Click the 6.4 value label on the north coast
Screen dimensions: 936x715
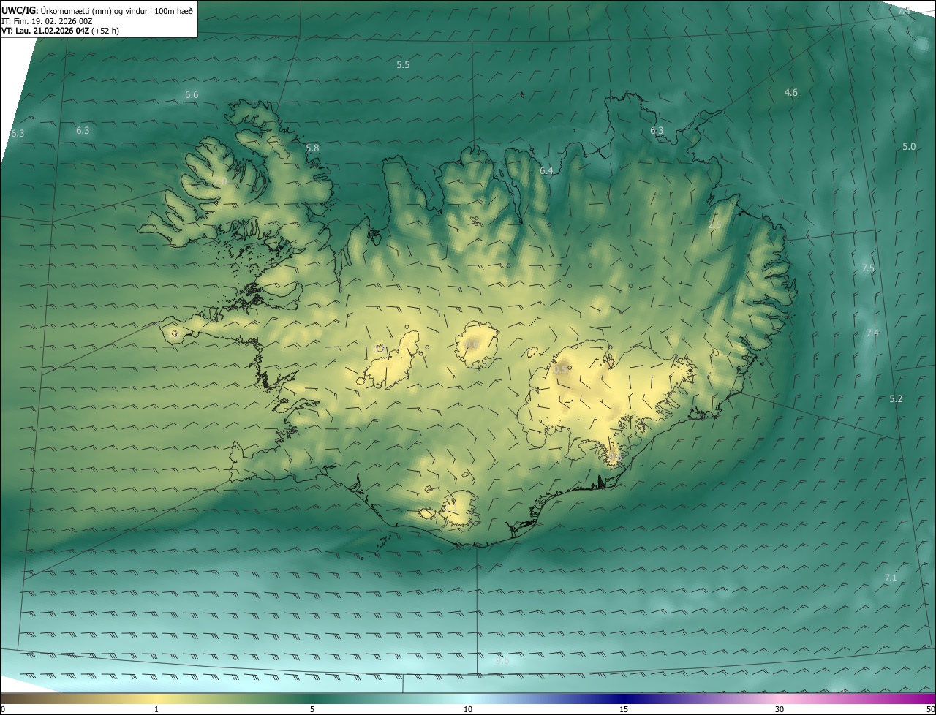(546, 171)
